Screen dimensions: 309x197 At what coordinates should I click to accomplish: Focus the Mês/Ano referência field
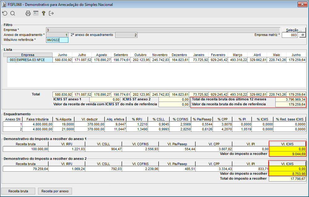[57, 40]
